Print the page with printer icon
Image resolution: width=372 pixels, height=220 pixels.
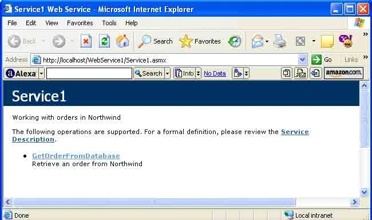point(280,41)
